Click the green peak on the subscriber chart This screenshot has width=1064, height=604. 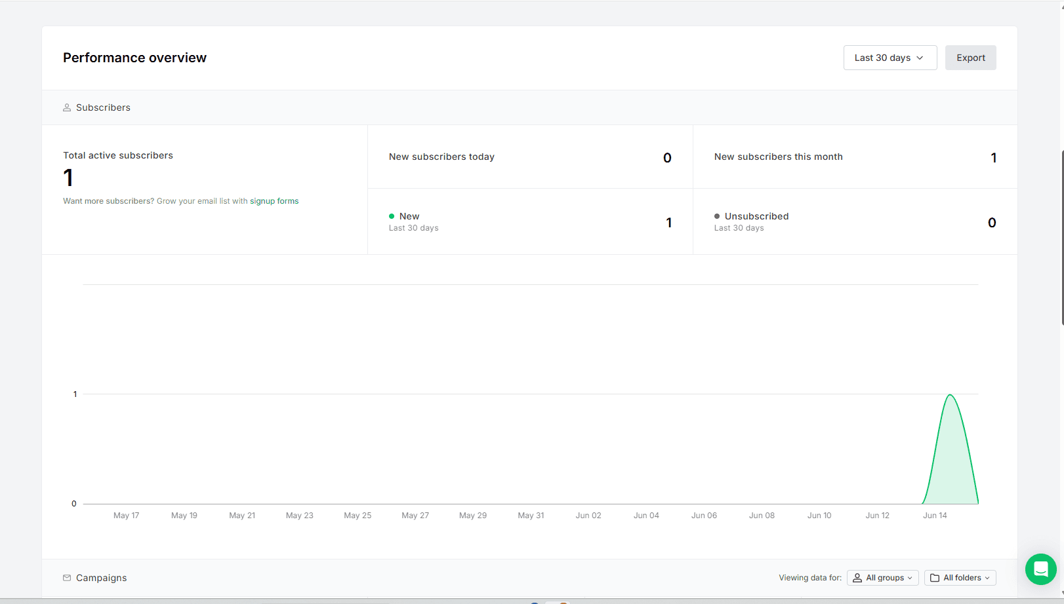point(950,395)
